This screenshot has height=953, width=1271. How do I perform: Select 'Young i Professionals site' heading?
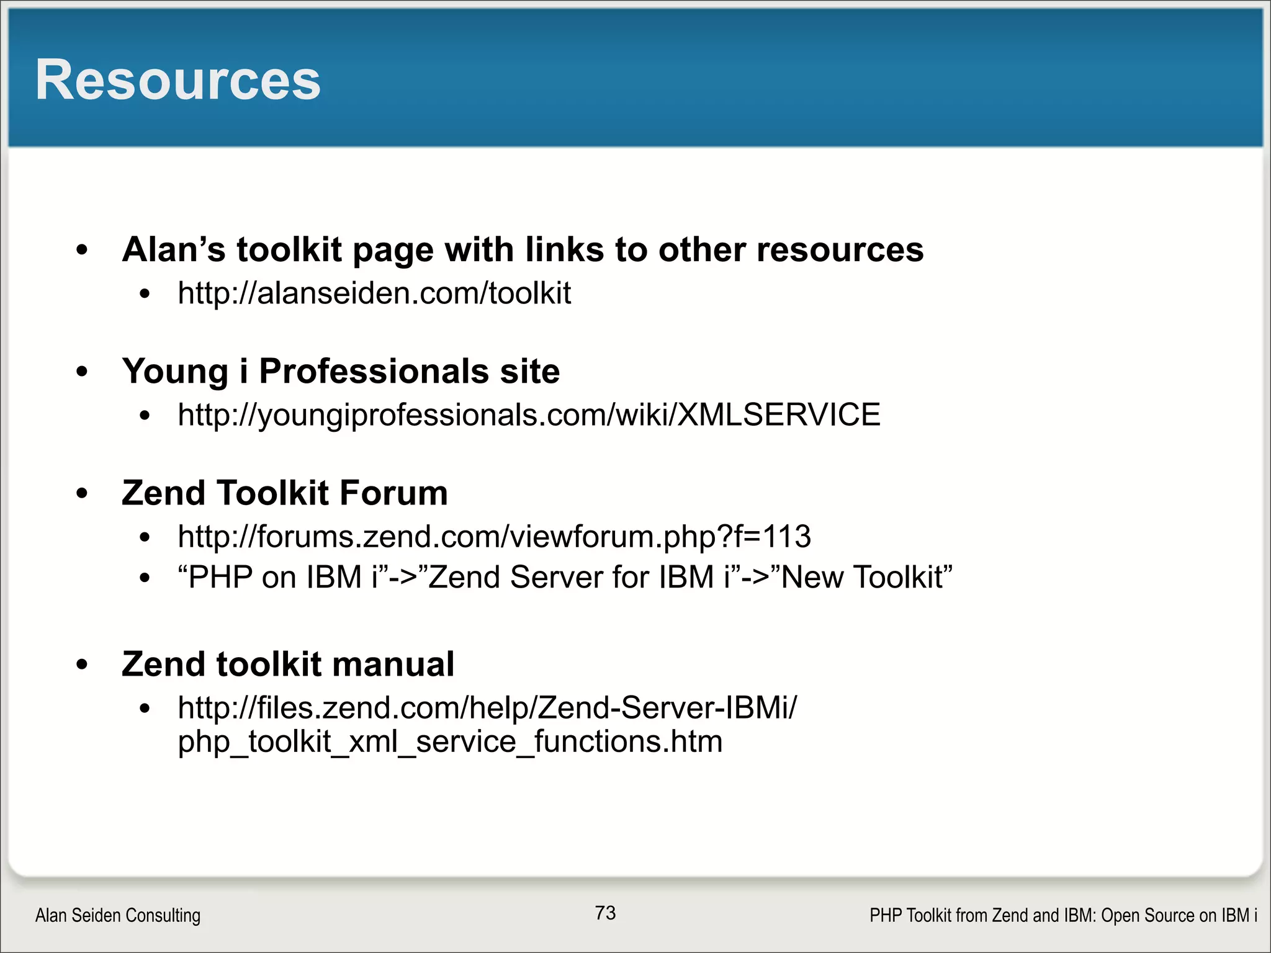tap(341, 372)
